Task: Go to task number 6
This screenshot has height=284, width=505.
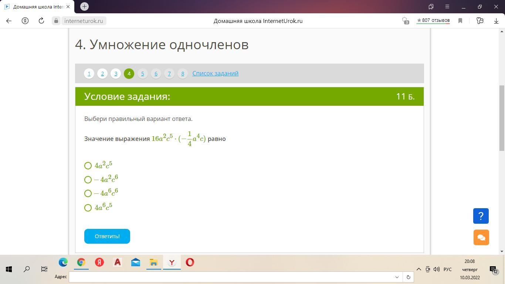Action: (156, 73)
